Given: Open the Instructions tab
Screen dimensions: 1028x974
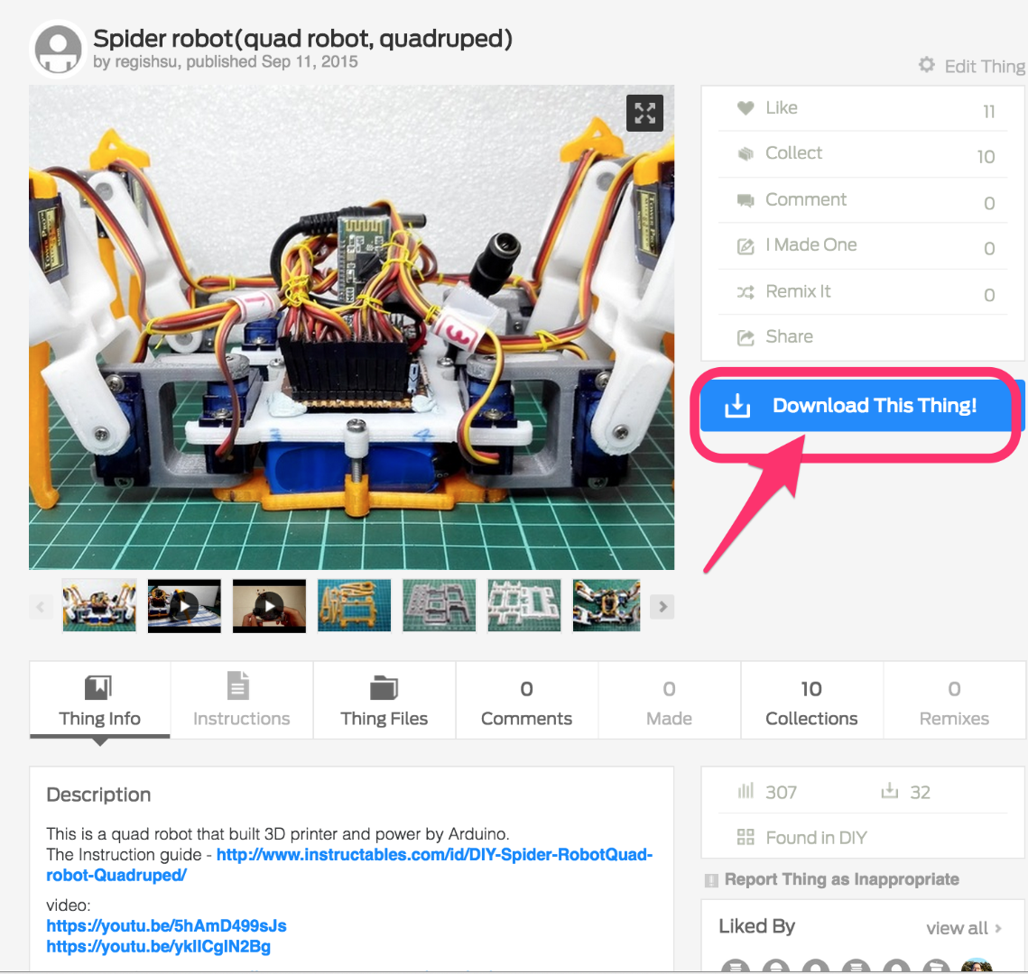Looking at the screenshot, I should (241, 700).
